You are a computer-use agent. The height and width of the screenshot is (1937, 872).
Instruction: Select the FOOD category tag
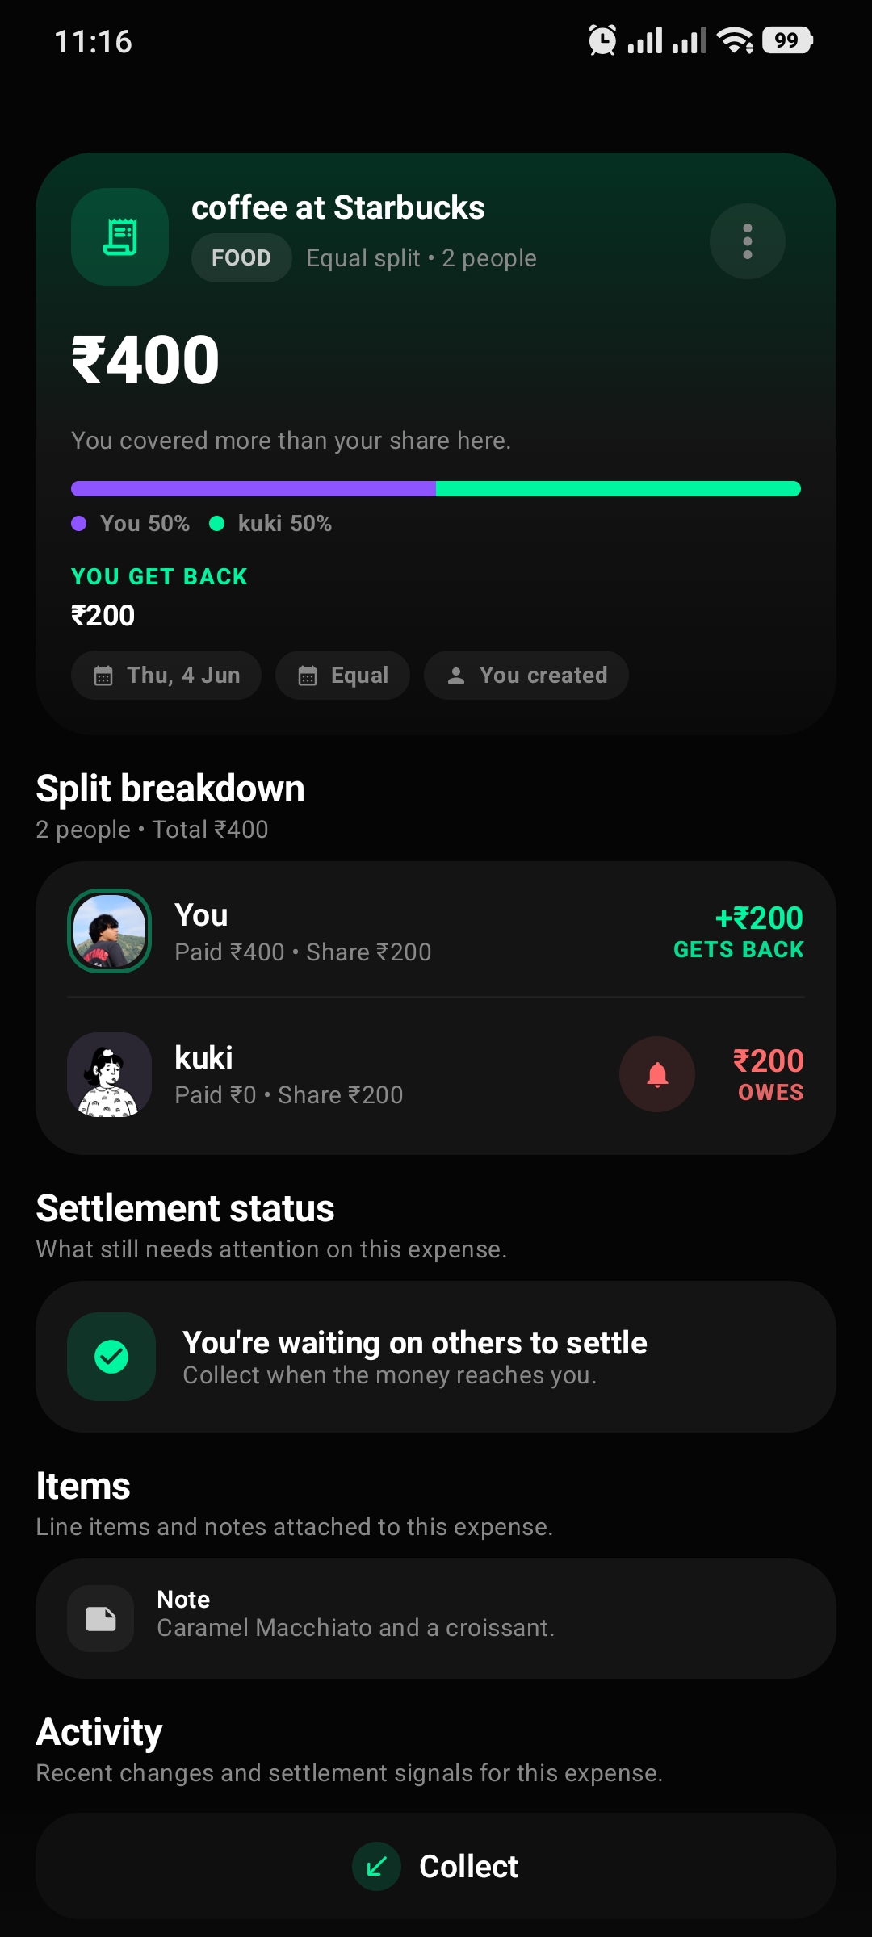point(241,258)
